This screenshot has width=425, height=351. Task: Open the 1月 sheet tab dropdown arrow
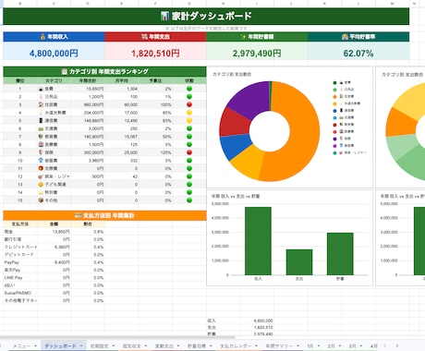tap(319, 346)
